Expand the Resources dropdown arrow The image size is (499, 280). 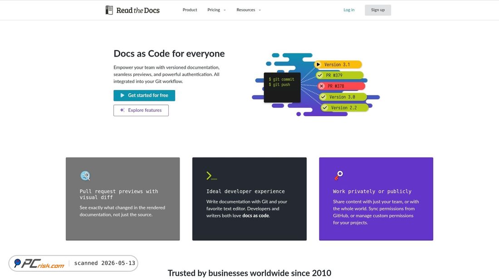[x=259, y=10]
